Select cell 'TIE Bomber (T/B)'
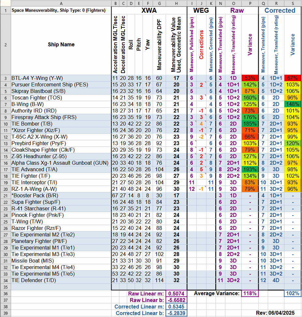Viewport: 302px width, 317px height. pyautogui.click(x=61, y=124)
